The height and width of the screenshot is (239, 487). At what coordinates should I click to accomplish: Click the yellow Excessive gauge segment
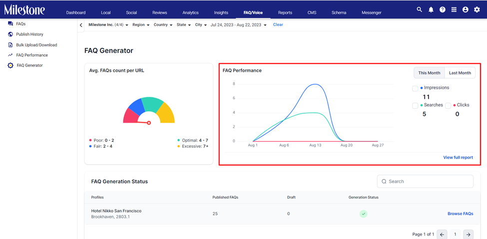coord(166,113)
